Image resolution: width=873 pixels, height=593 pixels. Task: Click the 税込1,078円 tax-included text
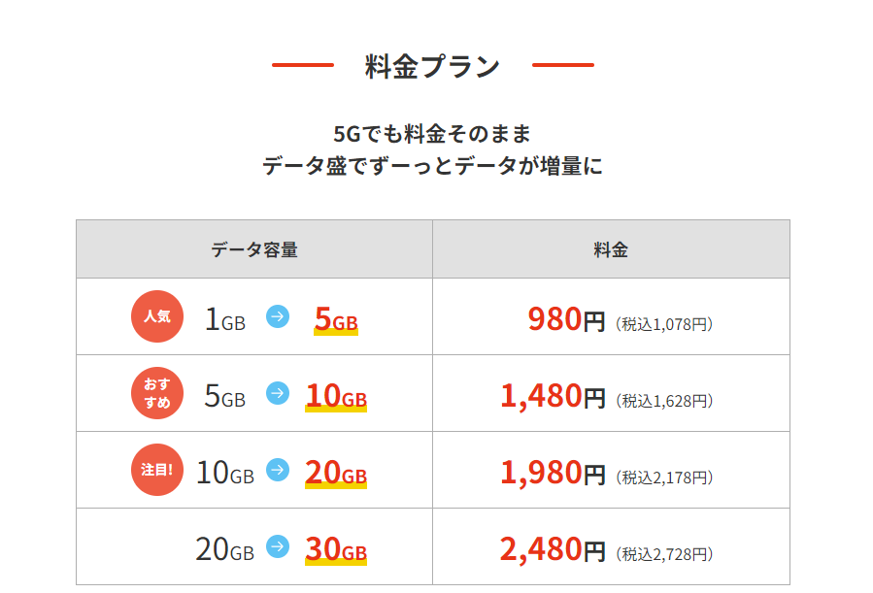pyautogui.click(x=664, y=323)
